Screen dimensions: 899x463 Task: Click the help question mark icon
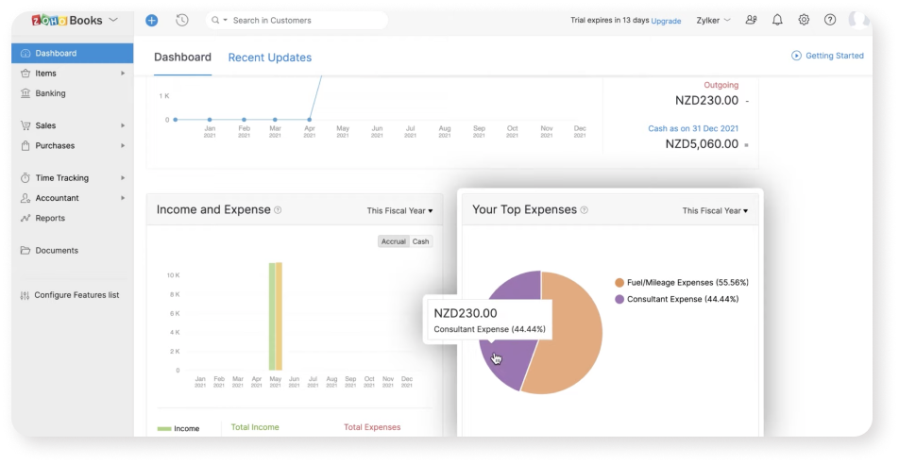(830, 20)
